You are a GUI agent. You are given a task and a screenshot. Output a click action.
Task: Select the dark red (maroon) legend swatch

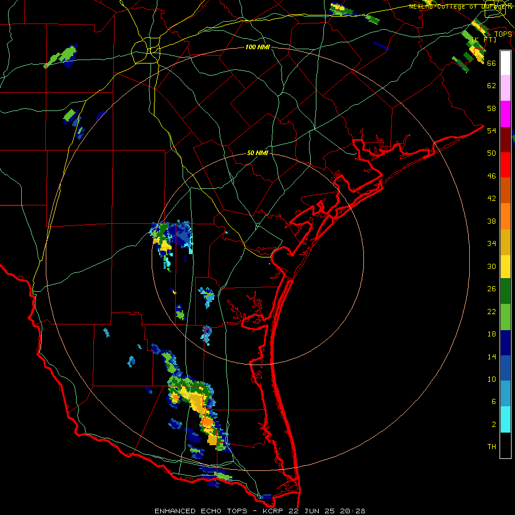[x=505, y=139]
